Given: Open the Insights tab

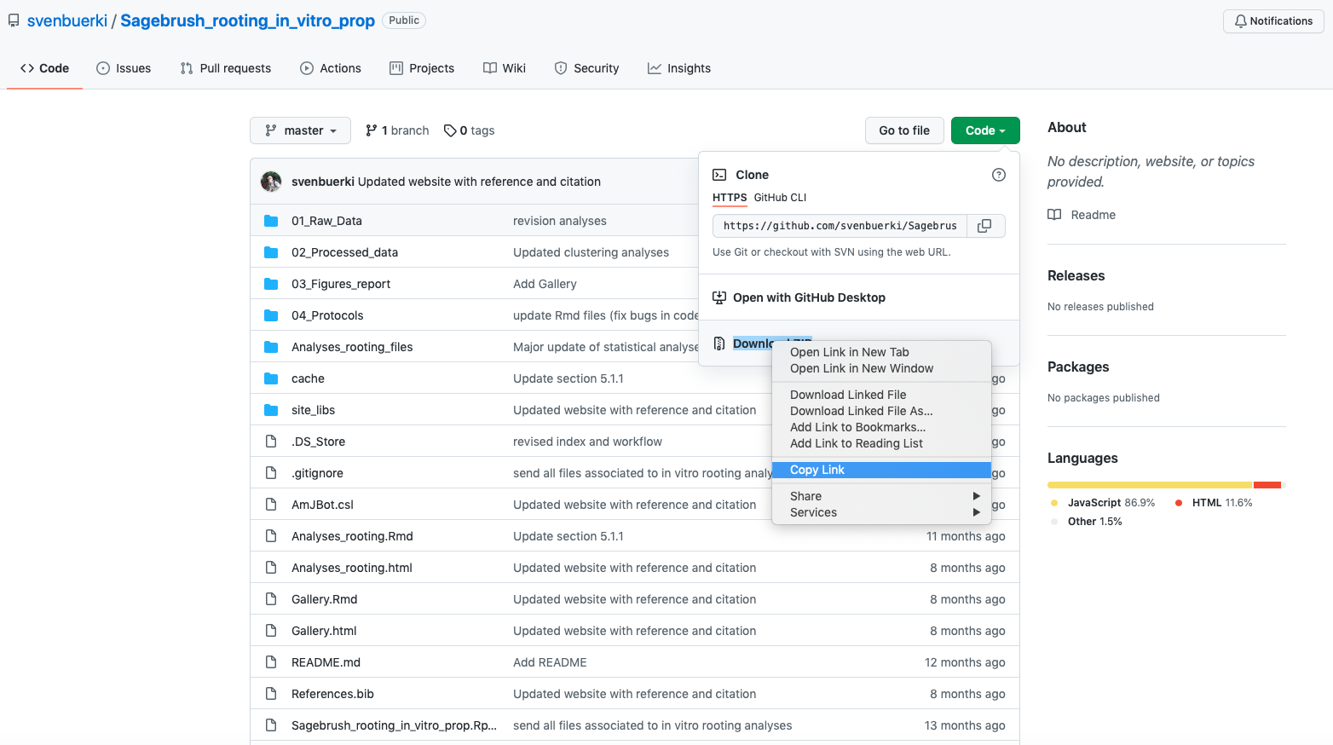Looking at the screenshot, I should (x=679, y=68).
